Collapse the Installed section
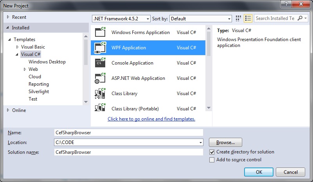Image resolution: width=313 pixels, height=182 pixels. click(x=7, y=27)
